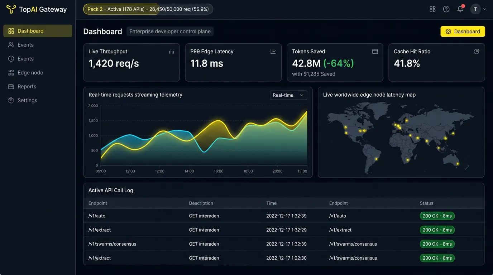Open the /v1/swarms/consensus endpoint row
The image size is (493, 275).
(284, 244)
